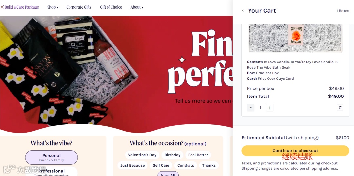Delete the box using trash icon
This screenshot has width=354, height=176.
(x=340, y=107)
